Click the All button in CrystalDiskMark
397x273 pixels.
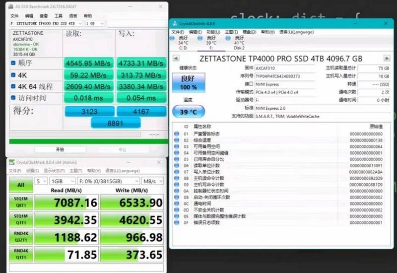pyautogui.click(x=21, y=185)
